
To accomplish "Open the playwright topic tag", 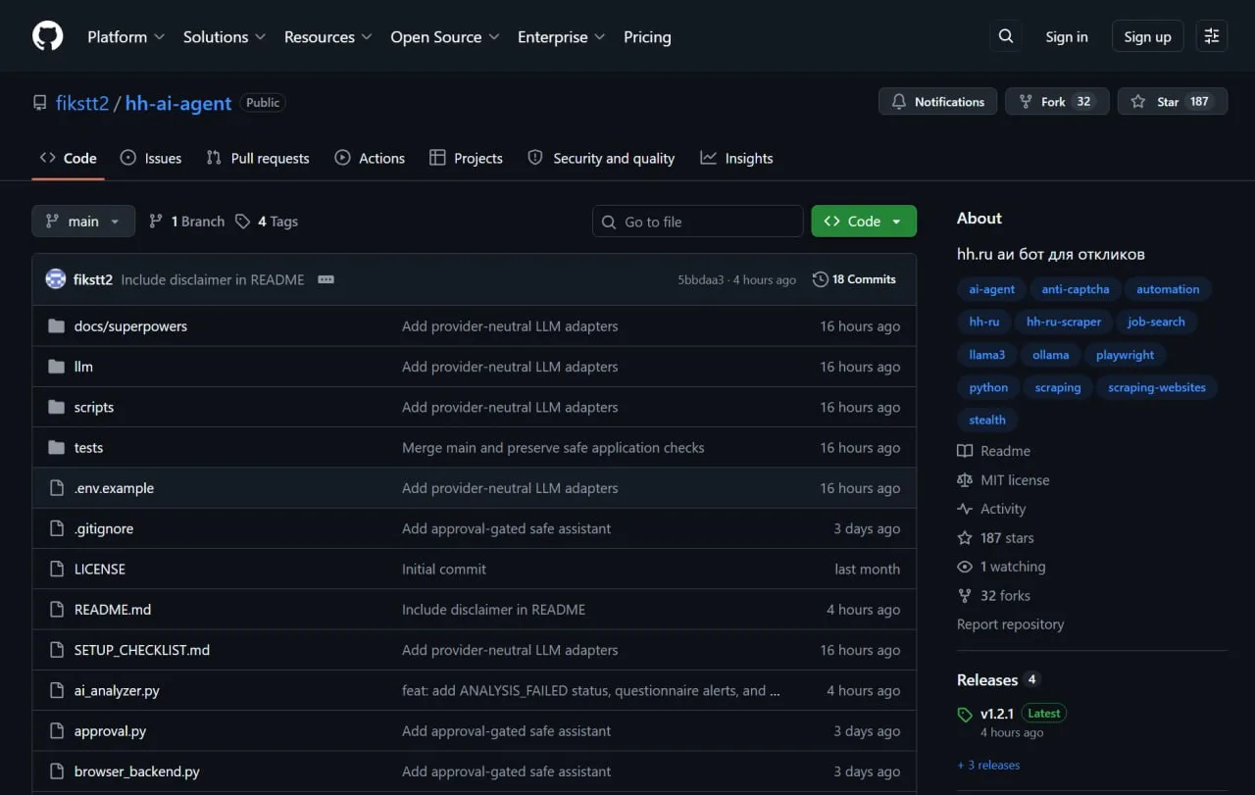I will pos(1125,355).
